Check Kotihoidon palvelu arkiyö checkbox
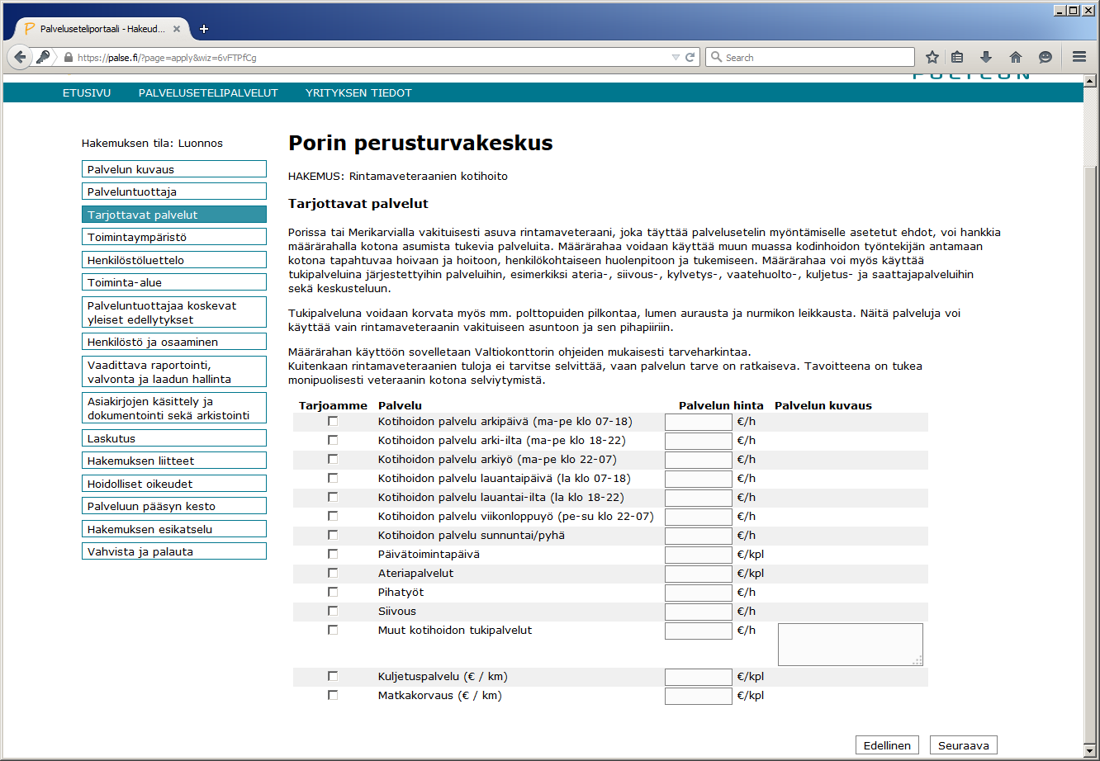1100x761 pixels. click(x=333, y=459)
